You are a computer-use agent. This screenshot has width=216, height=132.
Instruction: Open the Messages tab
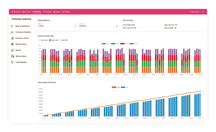click(x=47, y=12)
